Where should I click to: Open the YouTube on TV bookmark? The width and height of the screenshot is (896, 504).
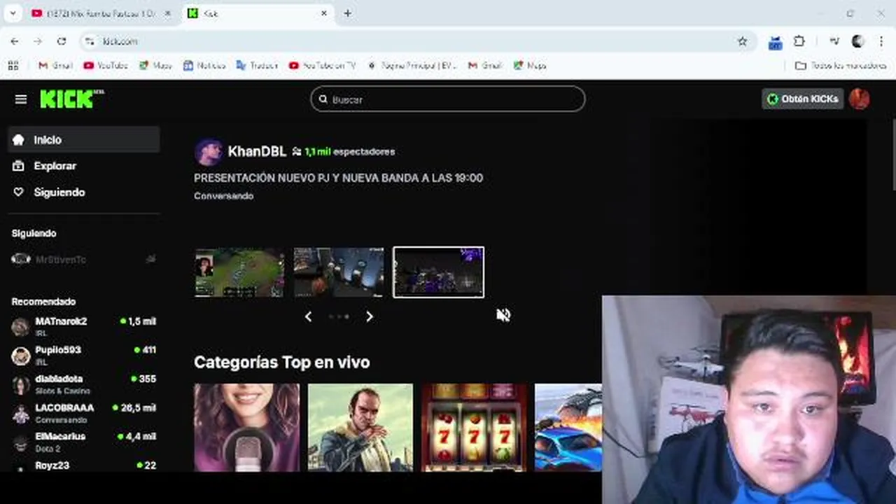click(322, 65)
